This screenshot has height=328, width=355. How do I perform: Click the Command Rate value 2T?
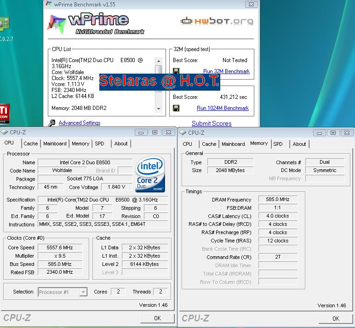[x=278, y=257]
